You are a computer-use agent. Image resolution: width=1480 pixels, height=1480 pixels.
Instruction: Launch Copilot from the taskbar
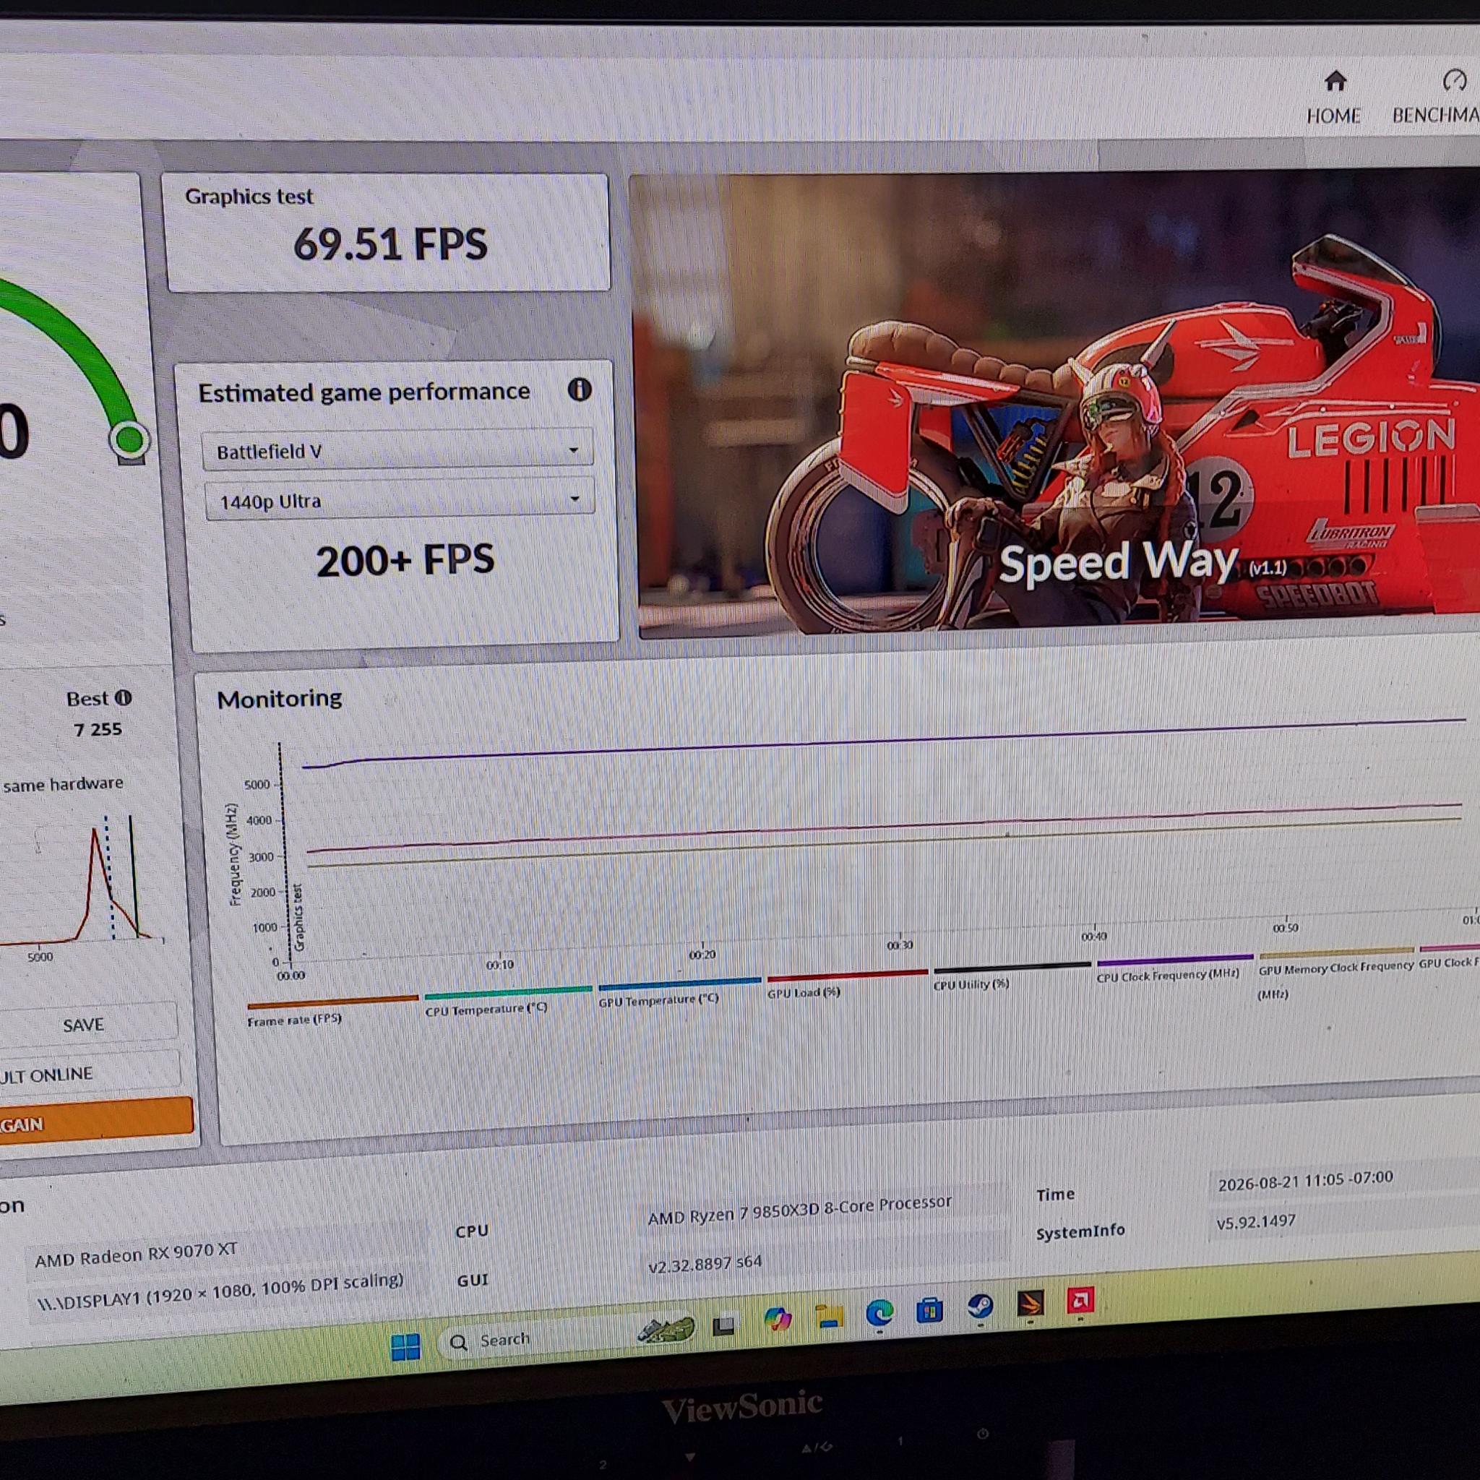pos(778,1319)
